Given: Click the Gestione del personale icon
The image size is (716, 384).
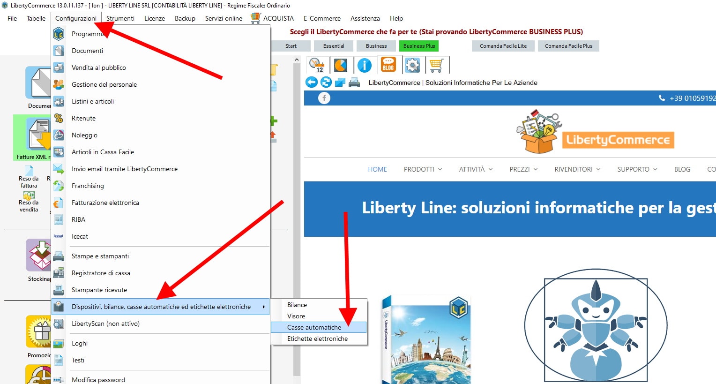Looking at the screenshot, I should 59,84.
